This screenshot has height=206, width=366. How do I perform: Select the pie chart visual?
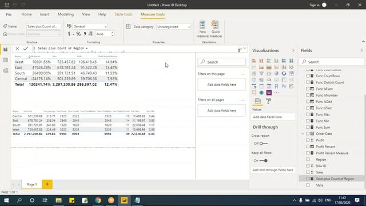(276, 74)
